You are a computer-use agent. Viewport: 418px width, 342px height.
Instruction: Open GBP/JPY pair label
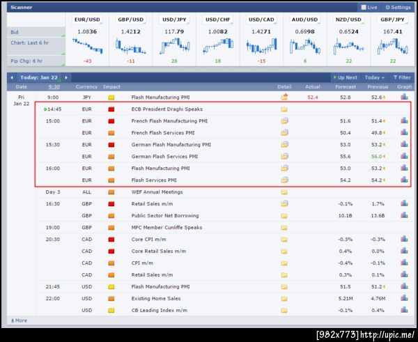coord(392,20)
